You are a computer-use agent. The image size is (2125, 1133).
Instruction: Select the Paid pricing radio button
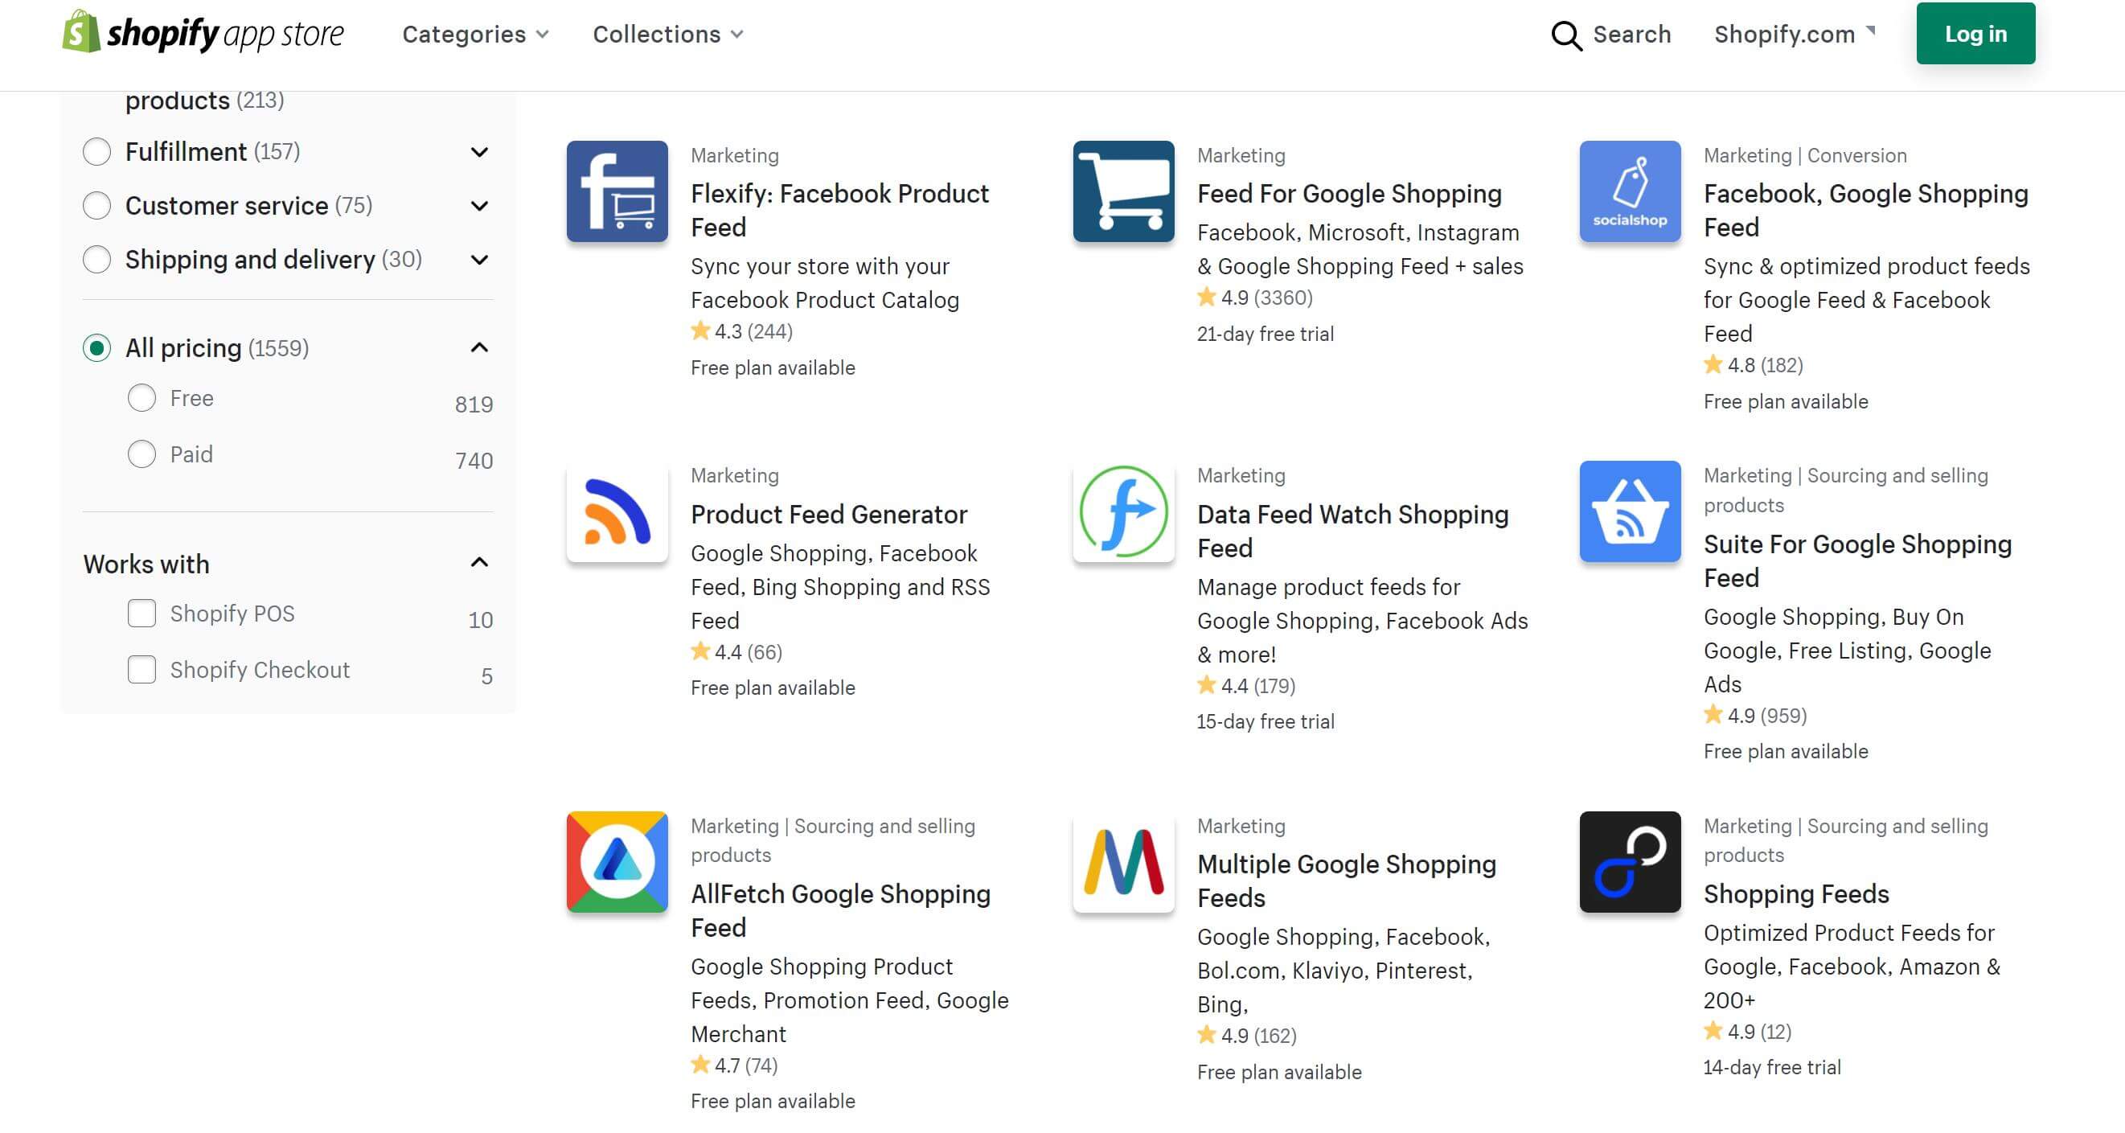pyautogui.click(x=141, y=453)
